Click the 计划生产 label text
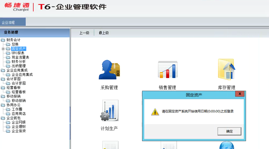Viewport: 269px width, 149px height. tap(109, 129)
